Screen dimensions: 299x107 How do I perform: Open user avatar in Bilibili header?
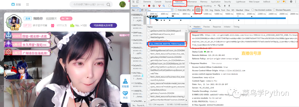(122, 4)
